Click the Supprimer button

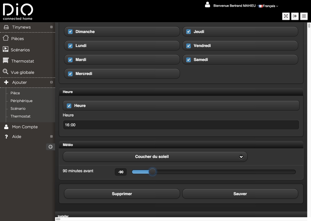[x=122, y=194]
